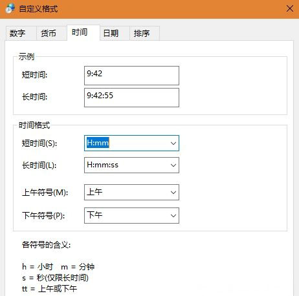Click the 9:42 short time example box
Viewport: 299px width, 296px height.
(131, 76)
